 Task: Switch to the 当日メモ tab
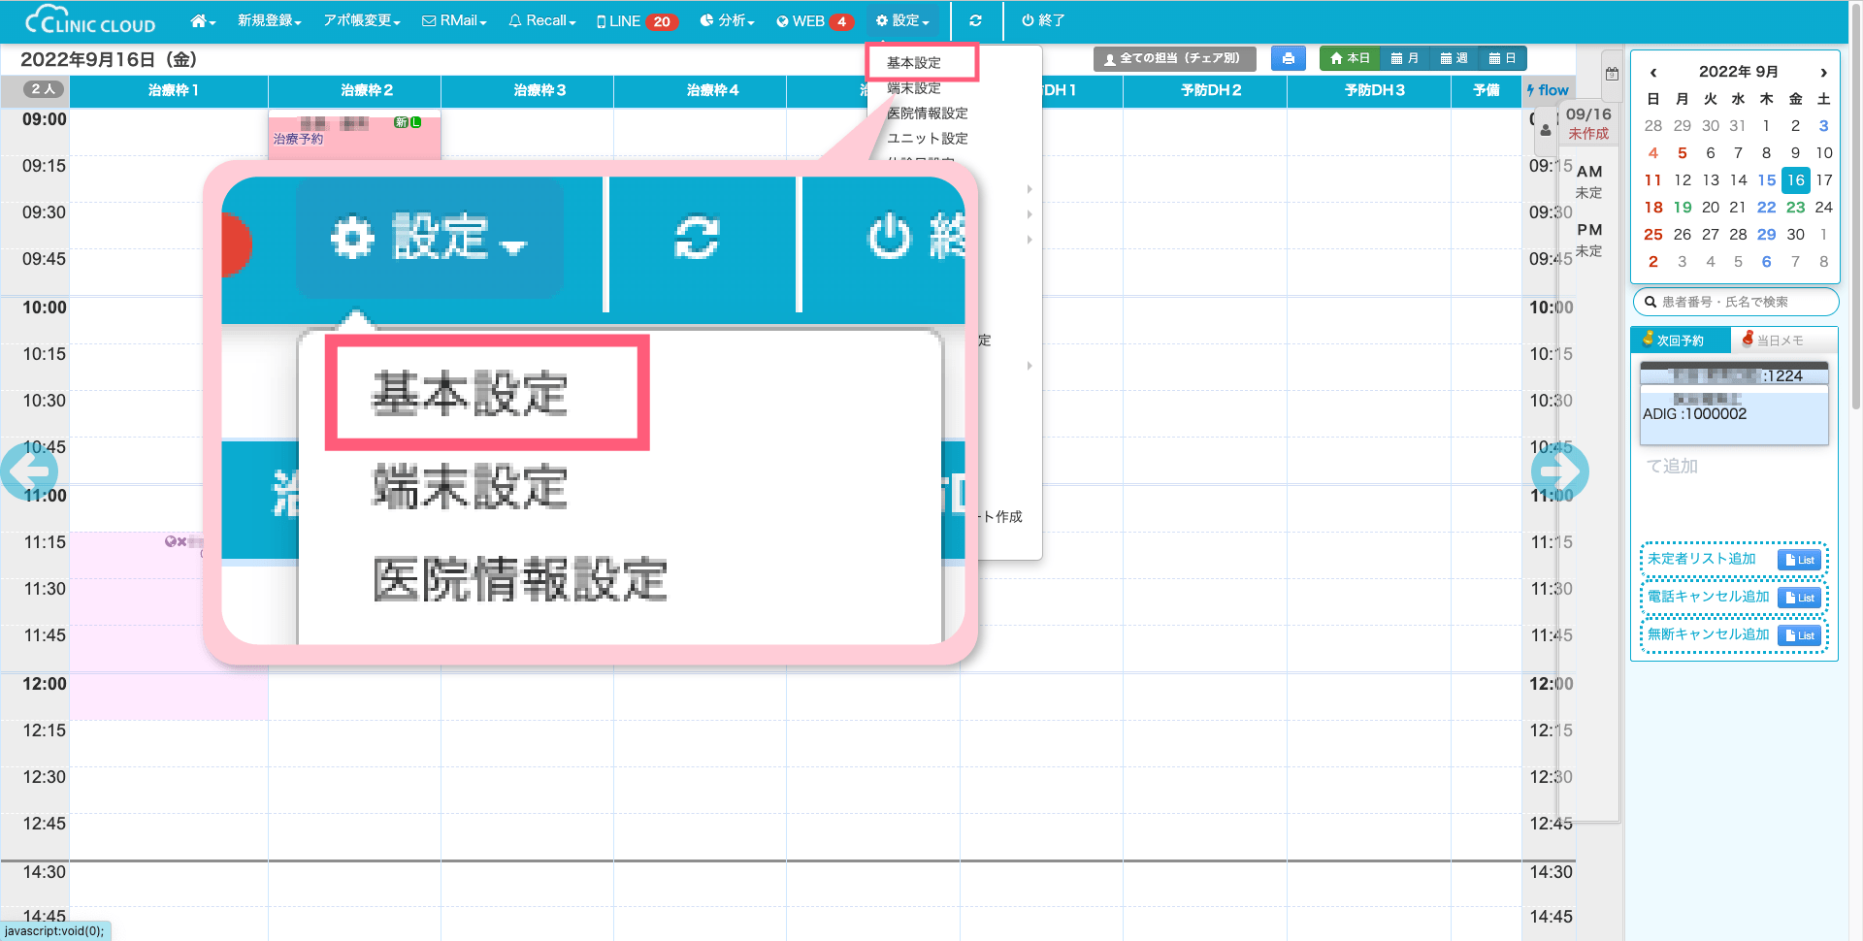click(x=1780, y=341)
